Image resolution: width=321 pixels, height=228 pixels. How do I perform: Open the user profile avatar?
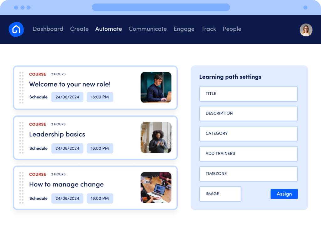pyautogui.click(x=306, y=30)
